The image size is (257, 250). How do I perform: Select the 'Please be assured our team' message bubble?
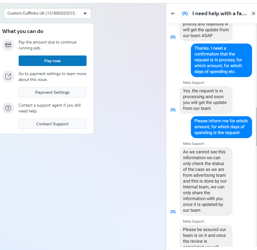(206, 236)
